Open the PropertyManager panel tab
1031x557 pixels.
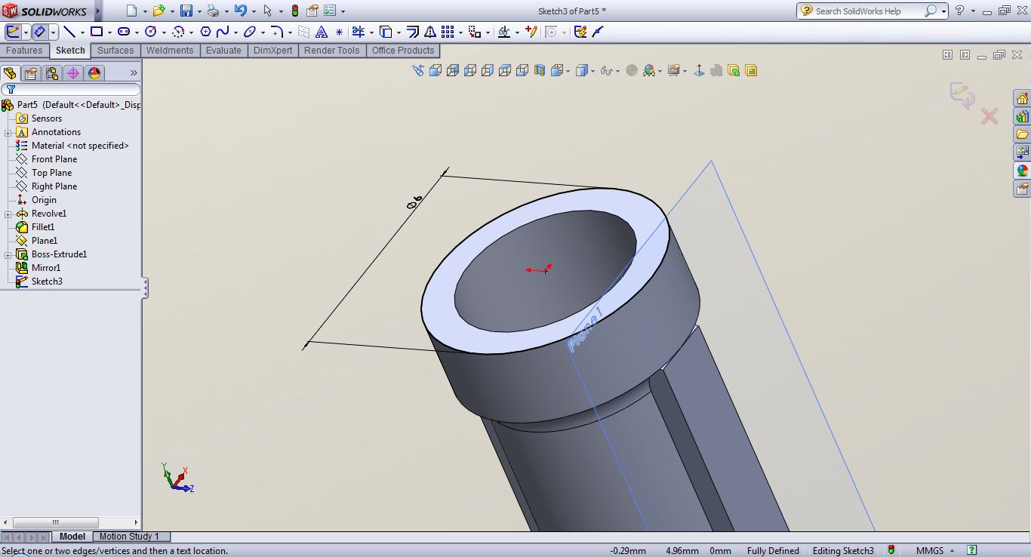tap(30, 73)
